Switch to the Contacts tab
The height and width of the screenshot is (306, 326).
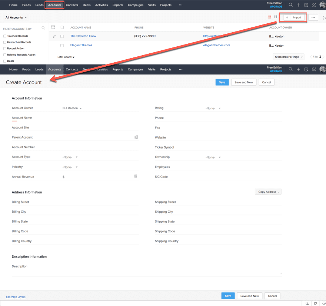pos(72,5)
